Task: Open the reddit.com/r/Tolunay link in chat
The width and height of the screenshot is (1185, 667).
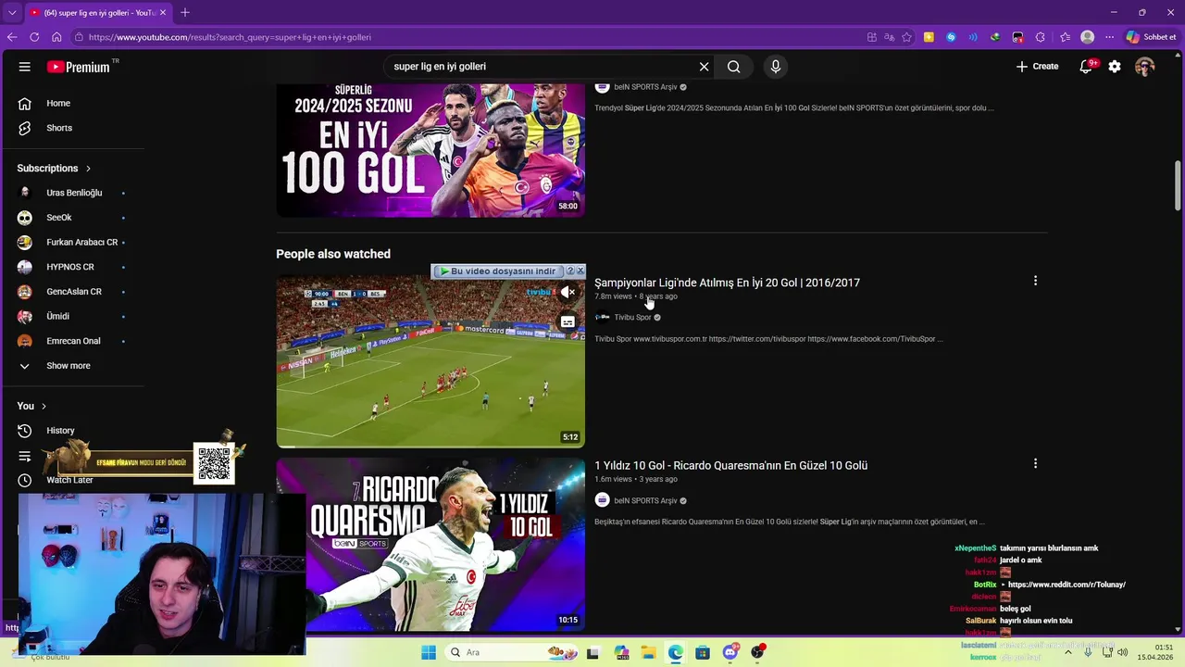Action: (x=1066, y=585)
